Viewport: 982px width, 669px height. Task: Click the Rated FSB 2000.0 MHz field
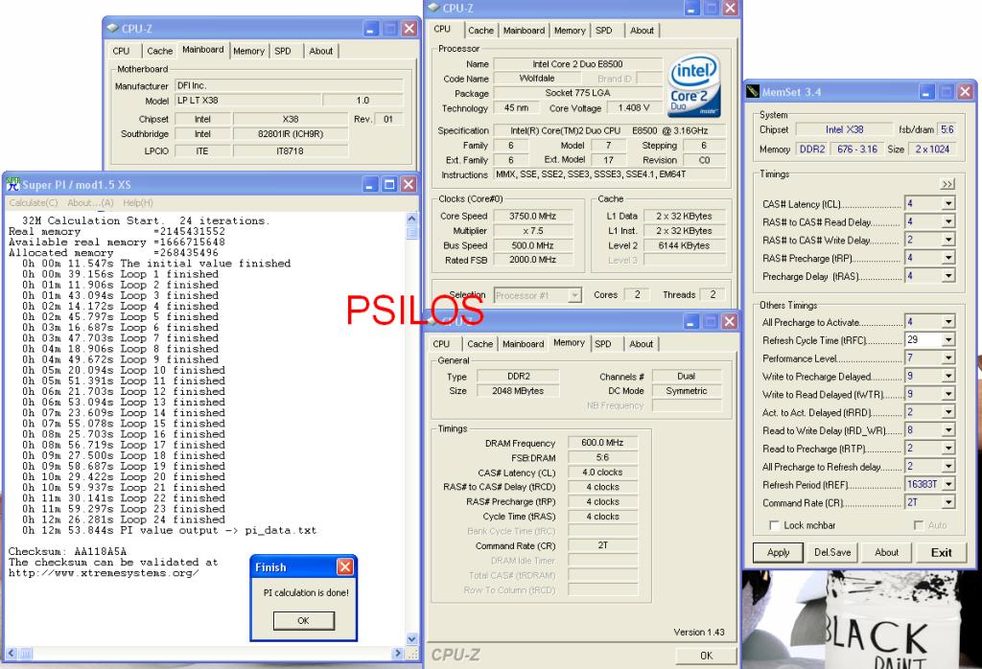point(532,260)
